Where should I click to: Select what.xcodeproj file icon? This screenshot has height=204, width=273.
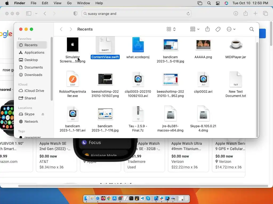tap(138, 45)
